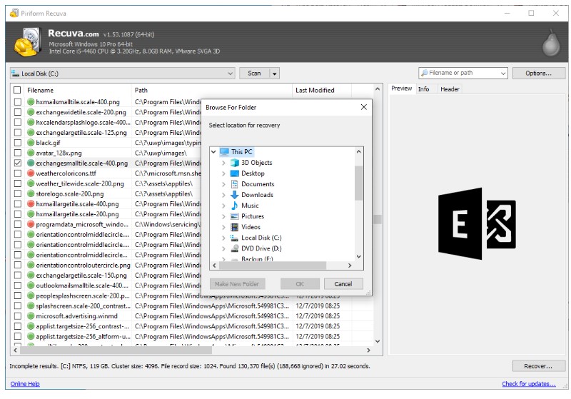571x399 pixels.
Task: Click the folder tree vertical scrollbar thumb
Action: tap(359, 183)
